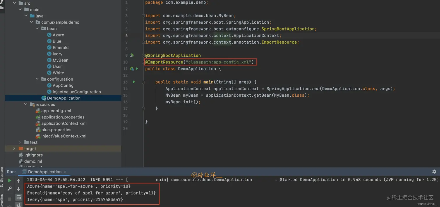Click Spring bean gutter icon on line 9
The image size is (440, 207).
pos(132,55)
